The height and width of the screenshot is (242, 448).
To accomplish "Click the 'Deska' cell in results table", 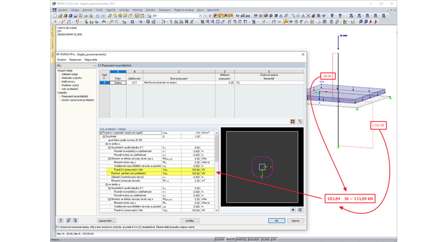I will pos(118,83).
